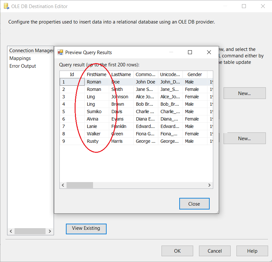Screen dimensions: 272x262
Task: Click the OLE DB Destination Editor title icon
Action: coord(6,6)
